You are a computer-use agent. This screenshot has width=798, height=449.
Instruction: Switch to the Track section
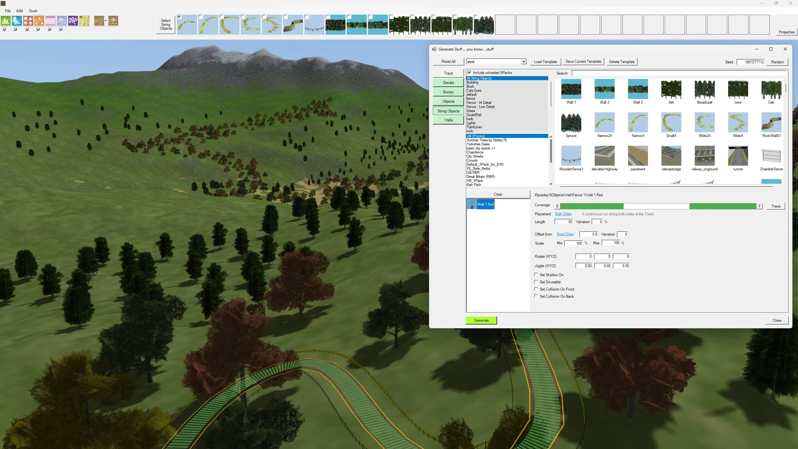click(x=448, y=73)
